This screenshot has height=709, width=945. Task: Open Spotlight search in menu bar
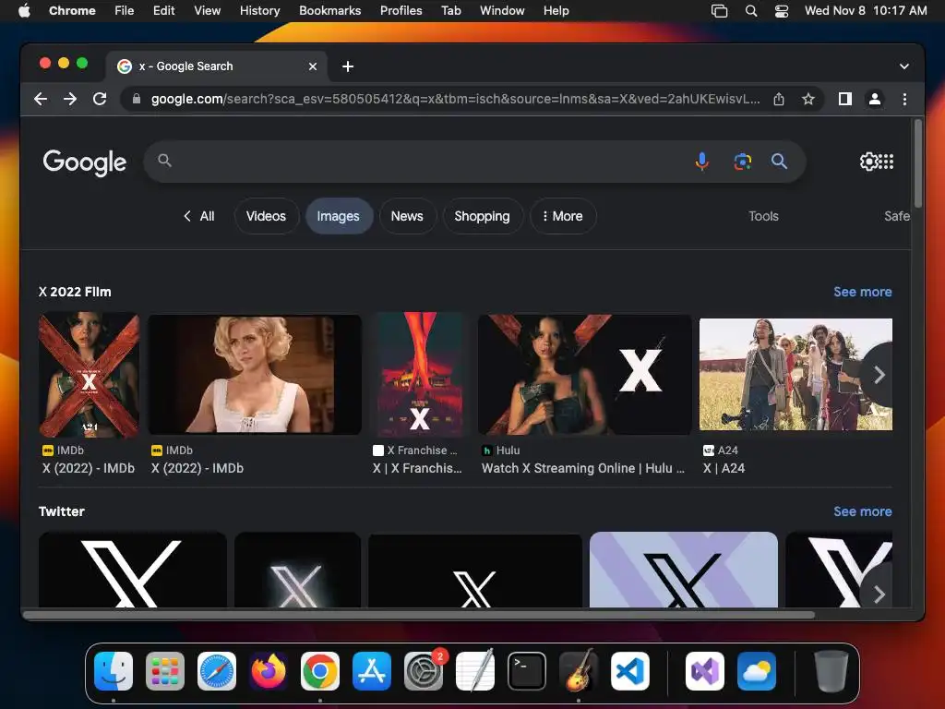point(751,11)
